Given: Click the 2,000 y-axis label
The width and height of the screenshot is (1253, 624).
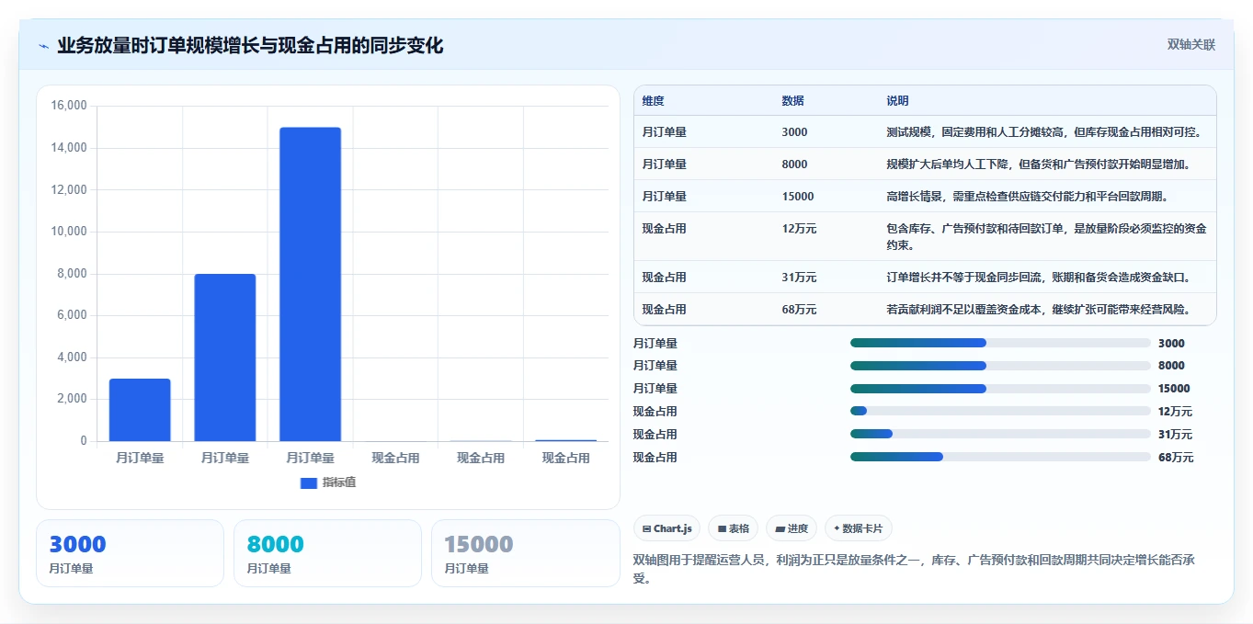Looking at the screenshot, I should pos(73,399).
